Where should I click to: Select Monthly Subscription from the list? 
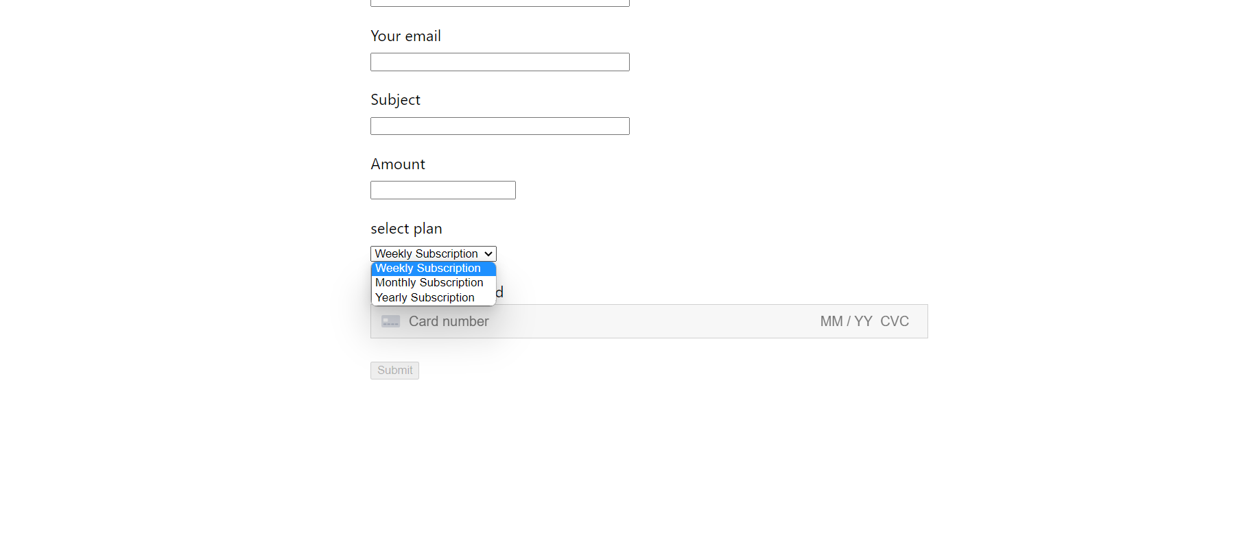point(429,283)
